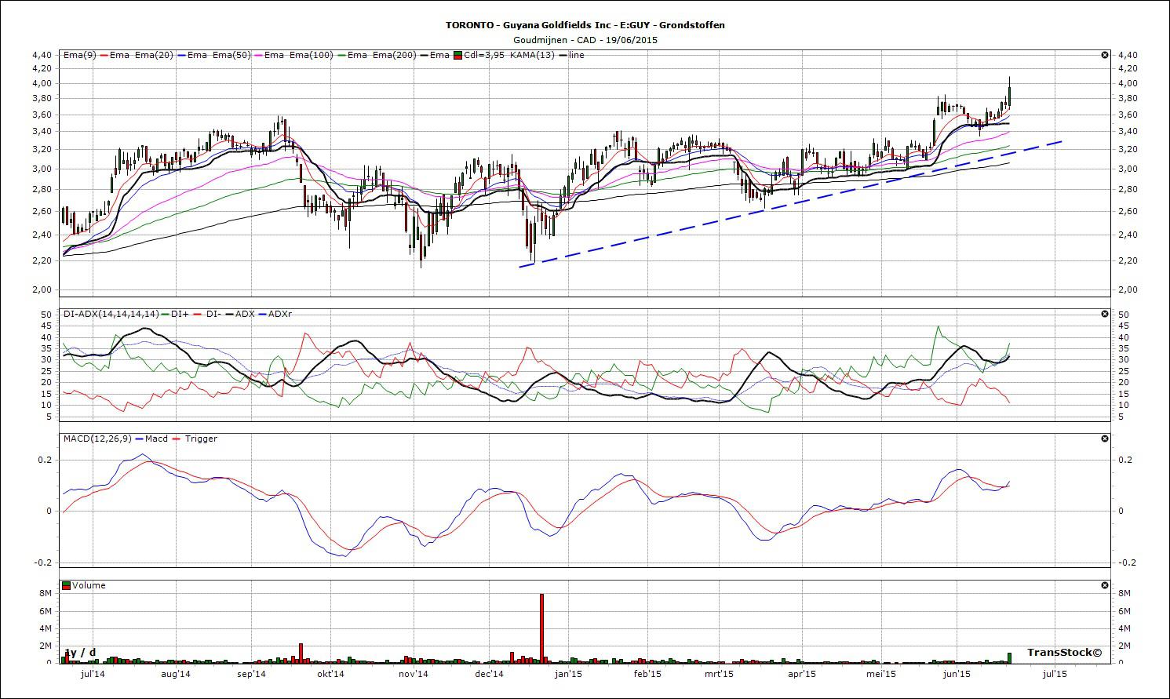Screen dimensions: 1170x699
Task: Click the Macd legend label
Action: 156,439
